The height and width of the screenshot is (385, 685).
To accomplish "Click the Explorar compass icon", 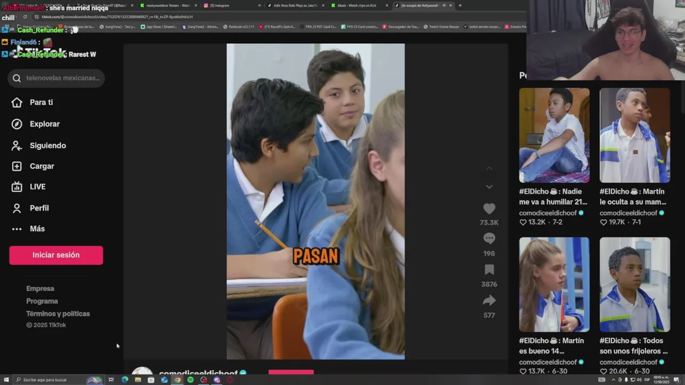I will click(x=17, y=124).
